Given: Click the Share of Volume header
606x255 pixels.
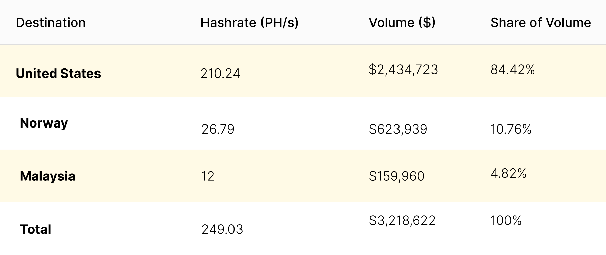Looking at the screenshot, I should point(541,23).
